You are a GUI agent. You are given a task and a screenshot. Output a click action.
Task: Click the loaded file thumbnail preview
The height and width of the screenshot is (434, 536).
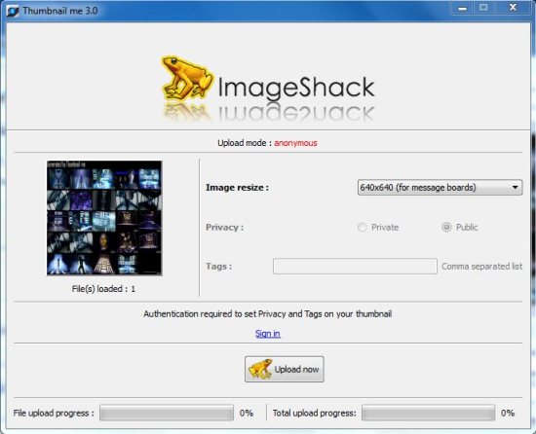click(104, 218)
